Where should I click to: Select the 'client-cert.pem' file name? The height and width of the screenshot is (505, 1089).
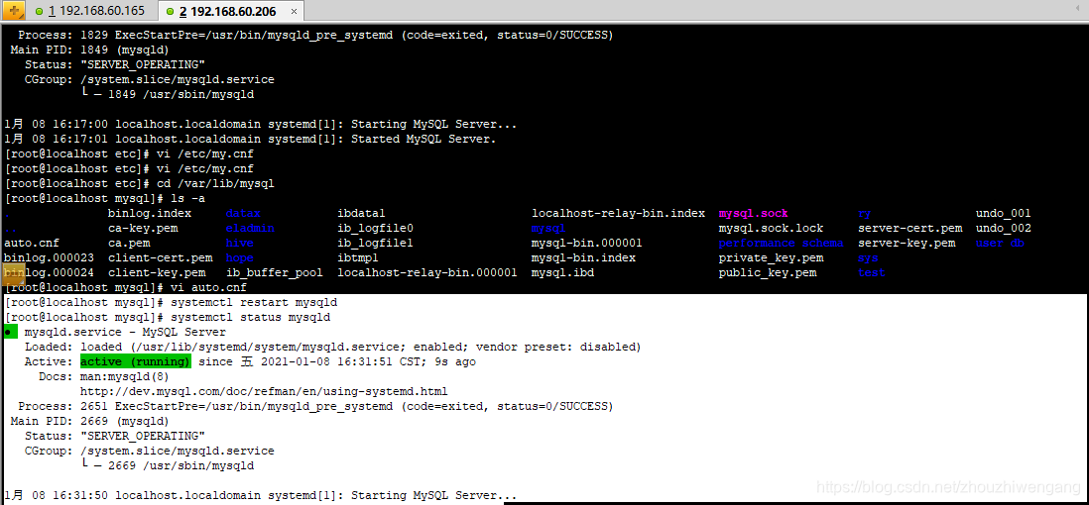tap(160, 257)
